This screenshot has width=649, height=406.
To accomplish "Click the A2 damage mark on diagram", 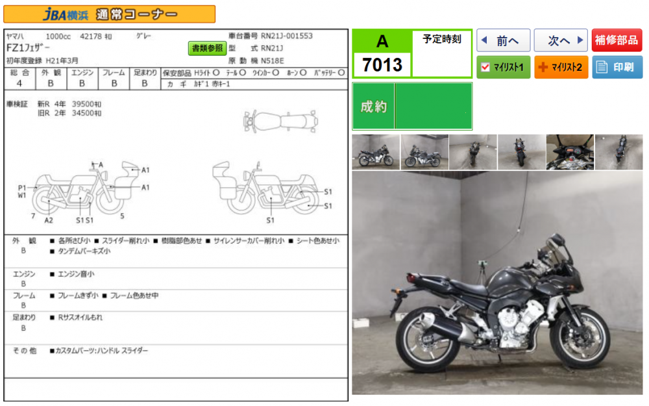I will tap(49, 220).
